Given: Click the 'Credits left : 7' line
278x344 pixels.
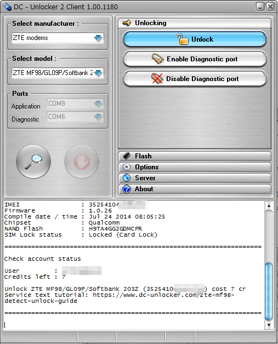Looking at the screenshot, I should [35, 277].
